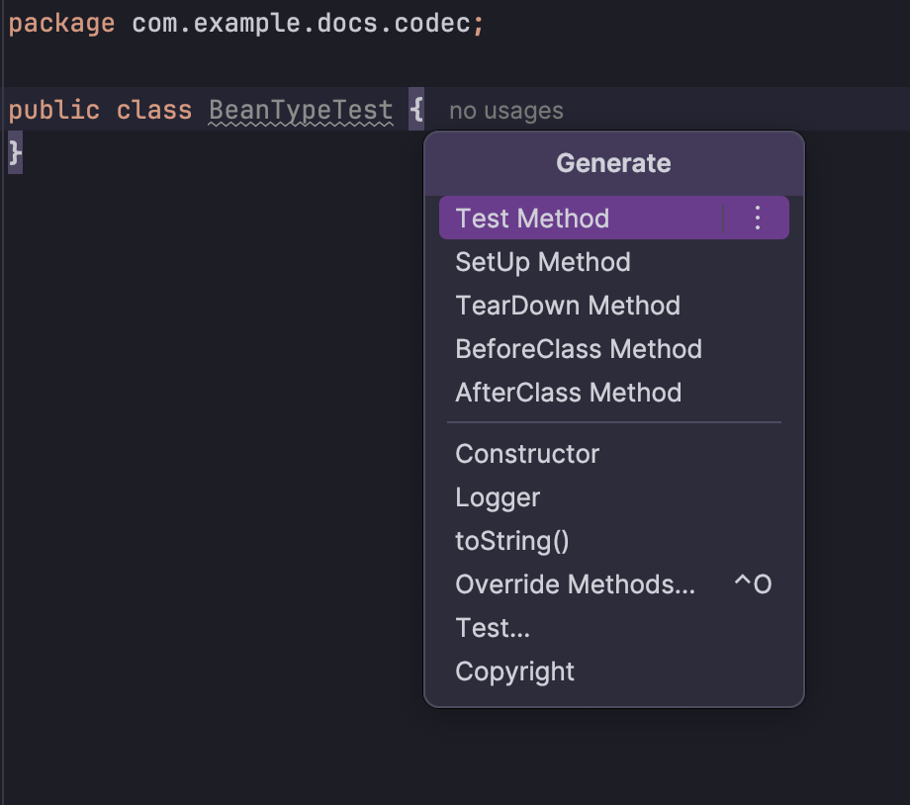This screenshot has height=805, width=910.
Task: Select 'Logger' from the Generate menu
Action: [498, 497]
